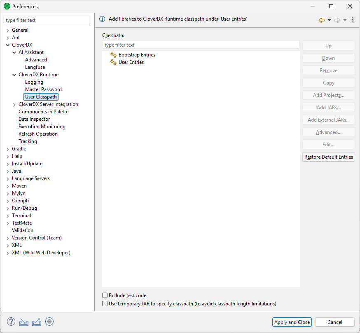Viewport: 360px width, 333px height.
Task: Click the Remove button
Action: (329, 70)
